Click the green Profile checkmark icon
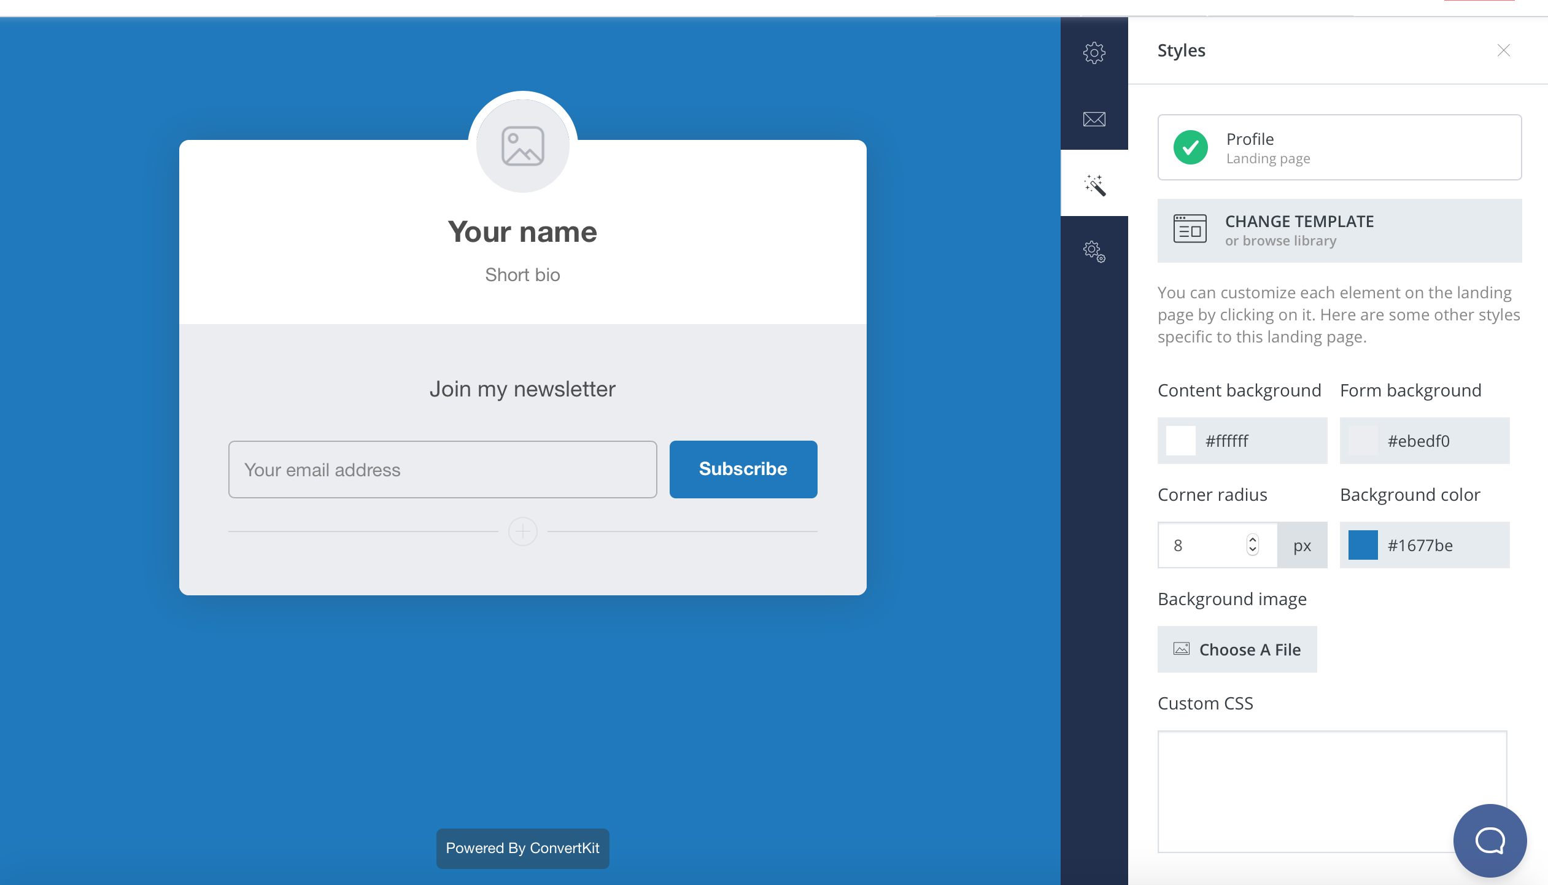Image resolution: width=1548 pixels, height=885 pixels. pyautogui.click(x=1190, y=147)
